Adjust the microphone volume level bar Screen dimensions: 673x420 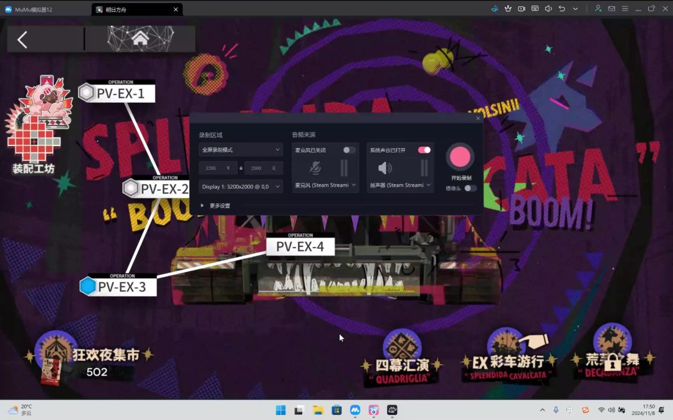pos(344,167)
